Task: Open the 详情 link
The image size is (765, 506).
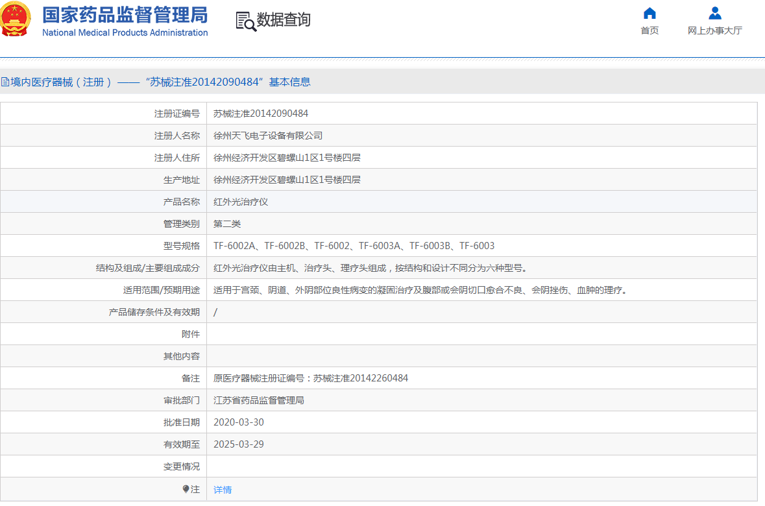Action: coord(223,490)
